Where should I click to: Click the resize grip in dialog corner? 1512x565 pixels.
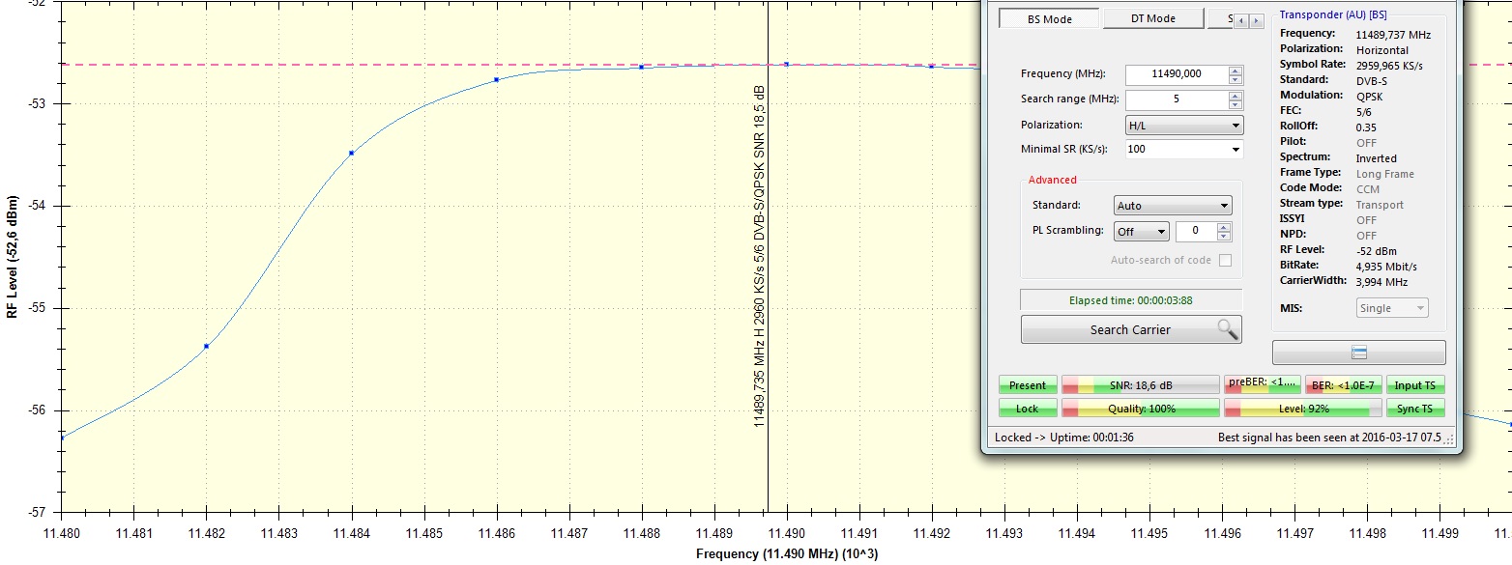click(x=1449, y=438)
